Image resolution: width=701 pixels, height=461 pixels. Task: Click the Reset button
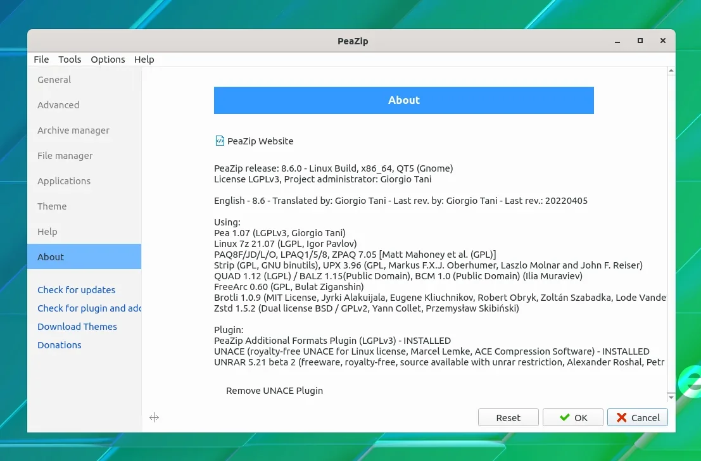[x=508, y=417]
